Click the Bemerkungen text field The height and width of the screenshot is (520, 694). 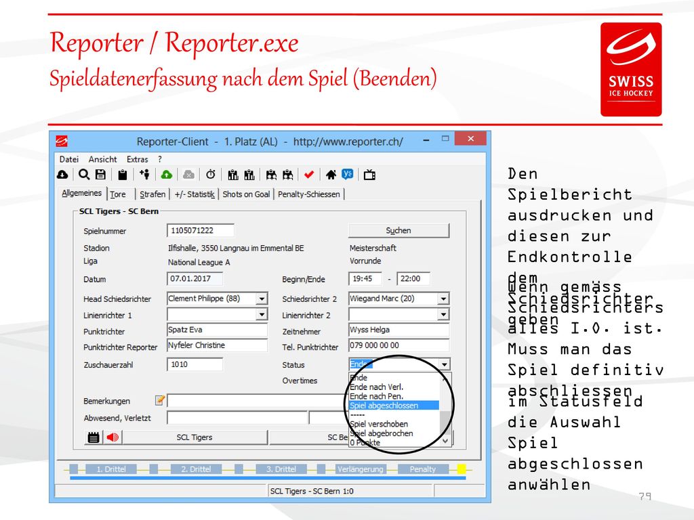(258, 401)
